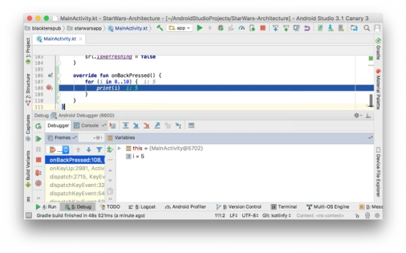Viewport: 406px width, 253px height.
Task: Click the Debug app bug icon
Action: (221, 28)
